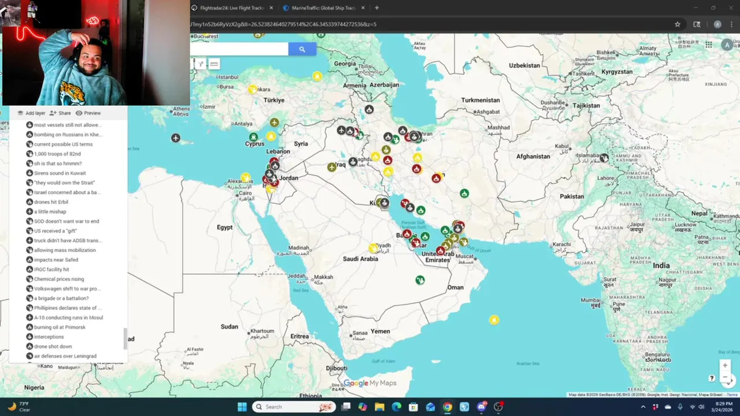The width and height of the screenshot is (740, 416).
Task: Select 'IRGC facility hit' entry
Action: [x=51, y=269]
